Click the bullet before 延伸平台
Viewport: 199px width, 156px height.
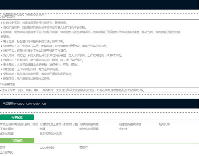2,51
